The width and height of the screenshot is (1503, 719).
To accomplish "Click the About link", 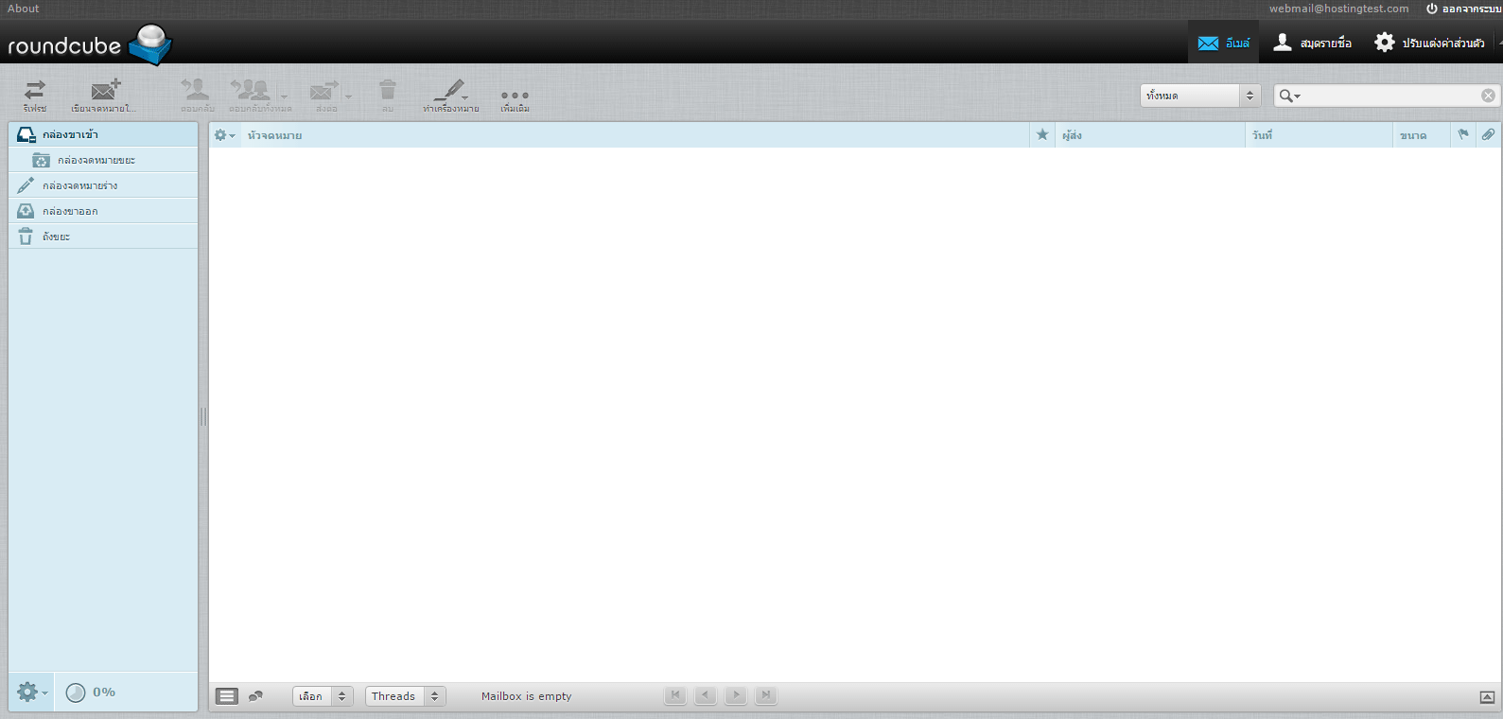I will point(24,9).
